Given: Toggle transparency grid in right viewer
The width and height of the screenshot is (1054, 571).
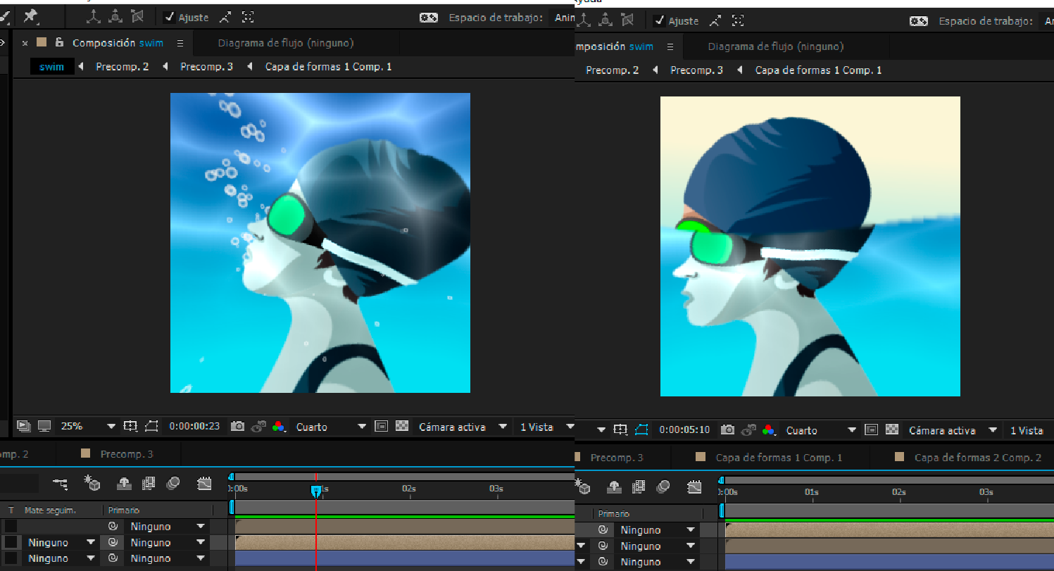Looking at the screenshot, I should pyautogui.click(x=892, y=429).
